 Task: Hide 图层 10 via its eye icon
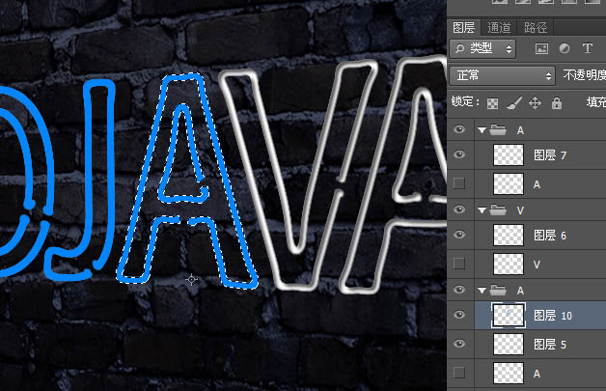(459, 315)
